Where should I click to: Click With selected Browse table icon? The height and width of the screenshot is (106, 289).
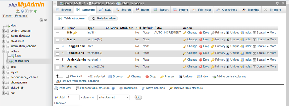pos(110,77)
